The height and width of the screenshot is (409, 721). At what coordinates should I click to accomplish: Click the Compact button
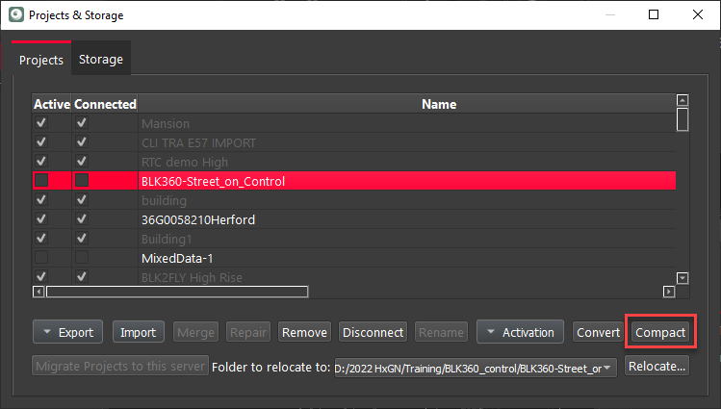[x=659, y=332]
